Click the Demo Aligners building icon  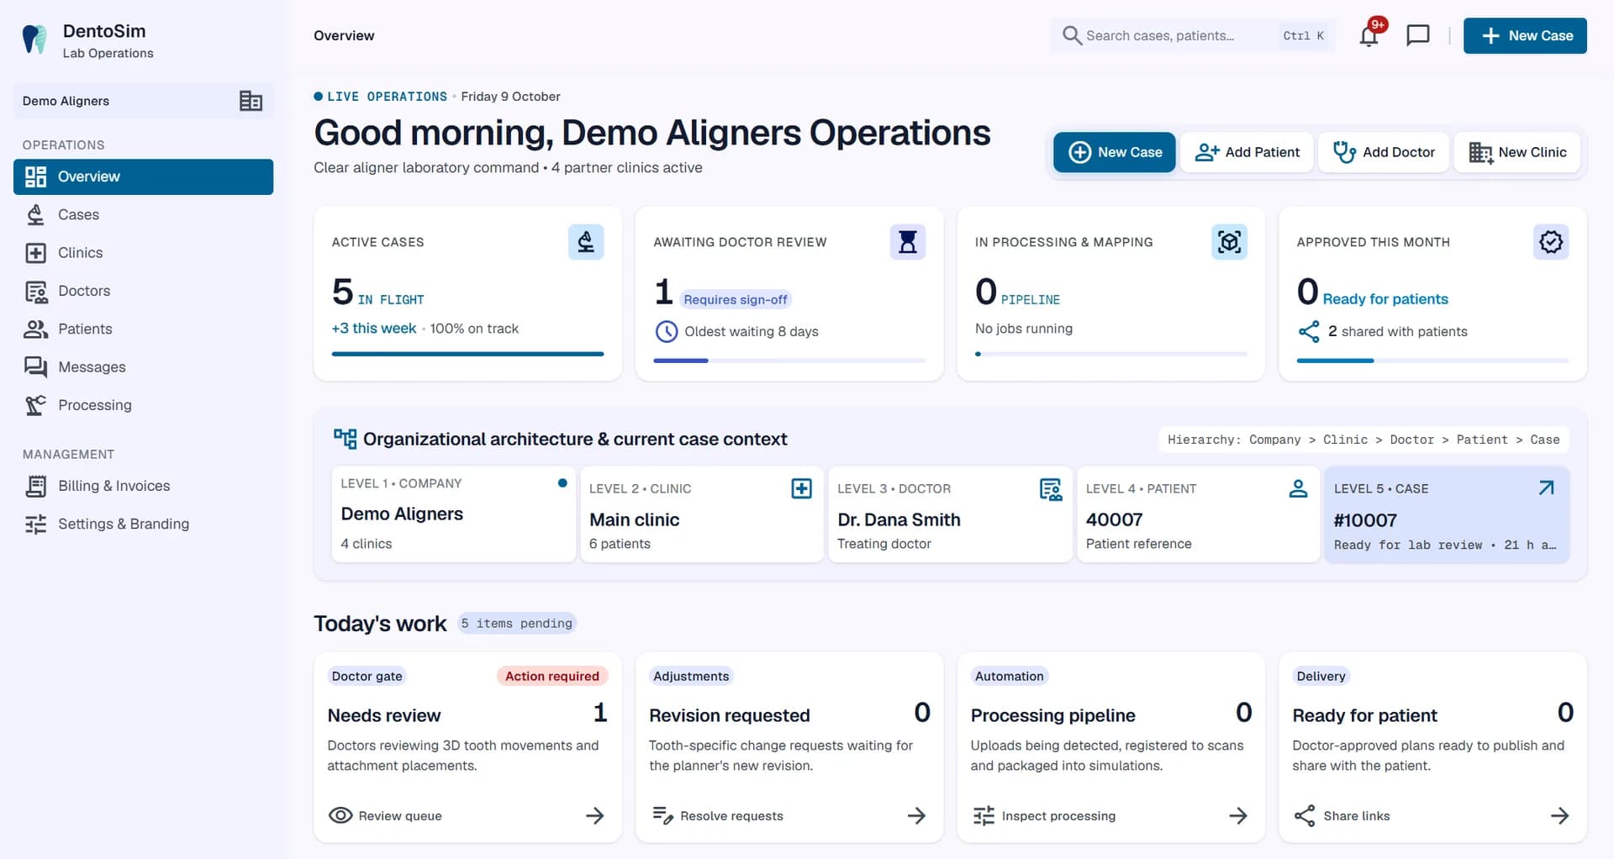click(x=251, y=101)
